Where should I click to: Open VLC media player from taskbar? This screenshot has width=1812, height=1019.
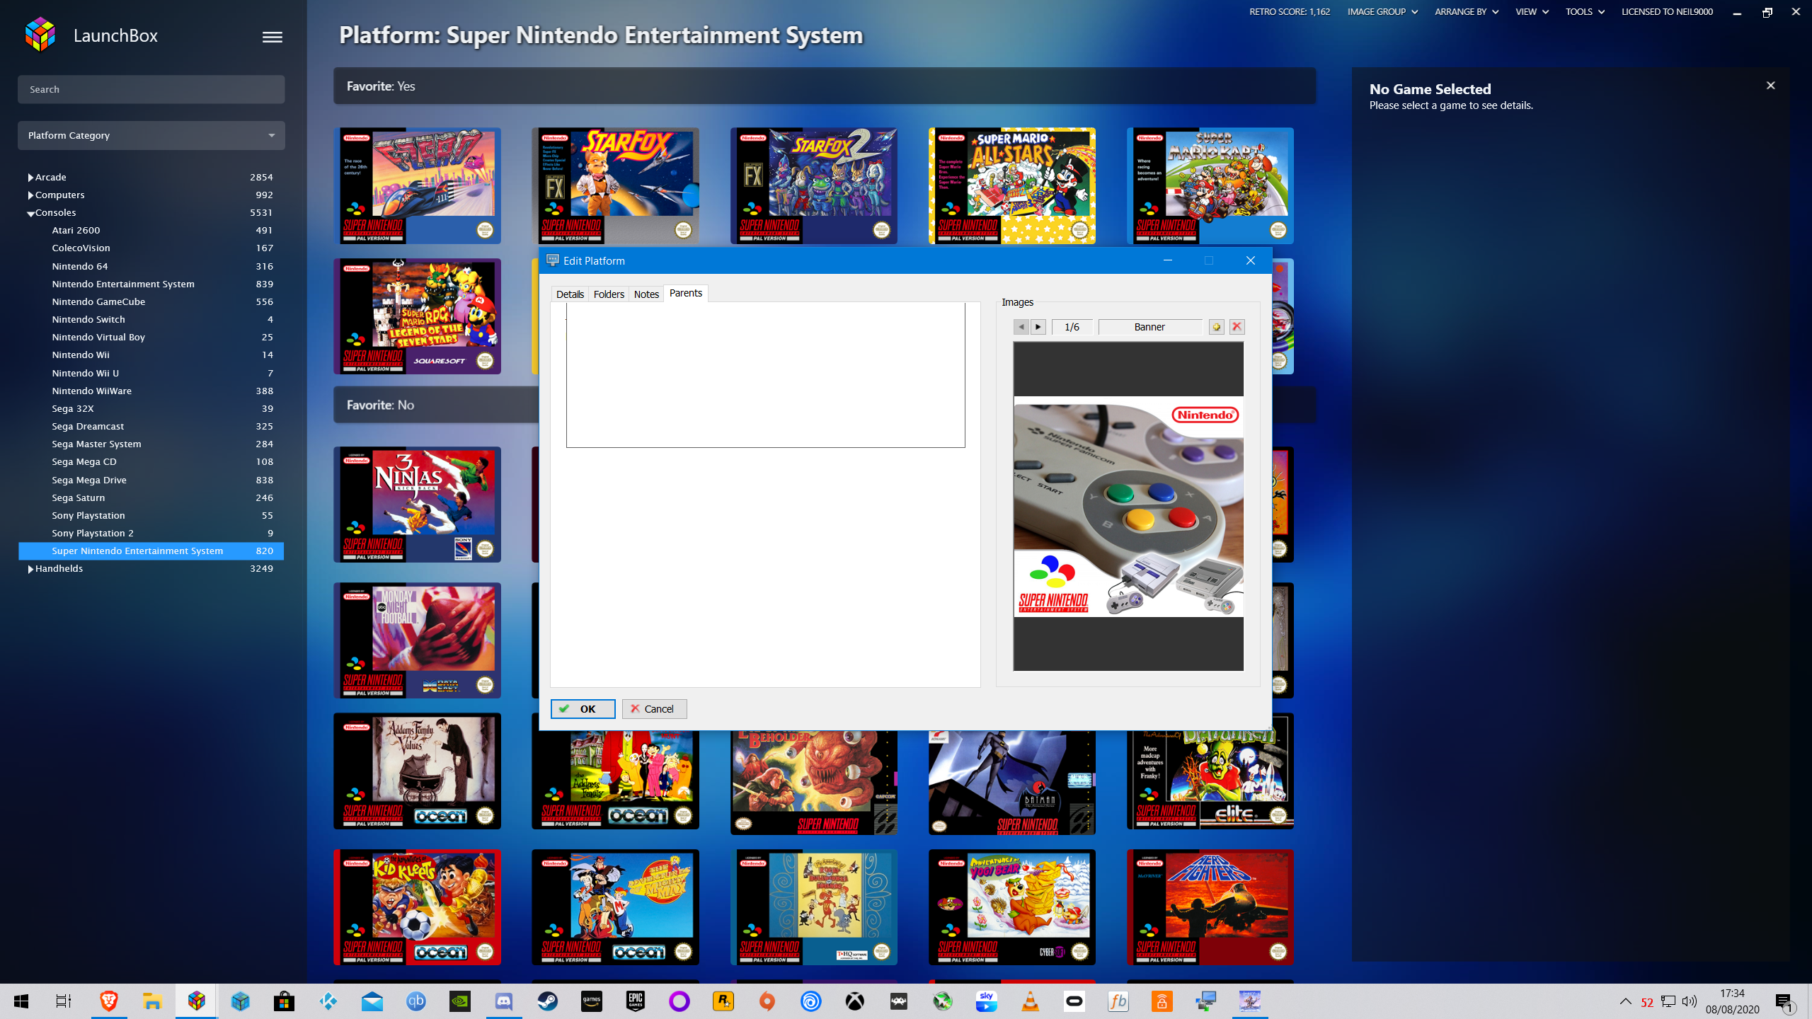pyautogui.click(x=1030, y=1001)
